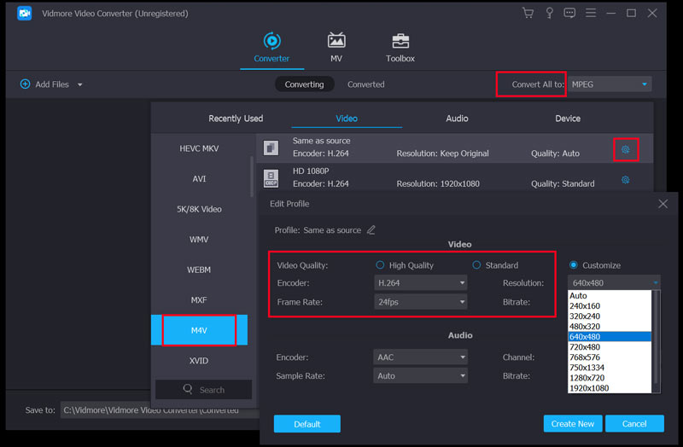Expand the Convert All to MPEG dropdown
Viewport: 683px width, 447px height.
[x=610, y=84]
